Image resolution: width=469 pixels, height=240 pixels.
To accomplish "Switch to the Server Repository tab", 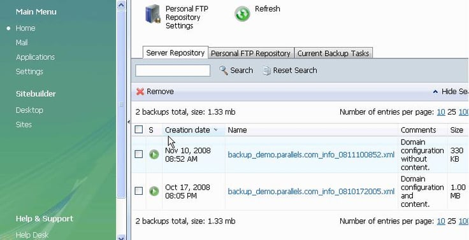I will (176, 53).
